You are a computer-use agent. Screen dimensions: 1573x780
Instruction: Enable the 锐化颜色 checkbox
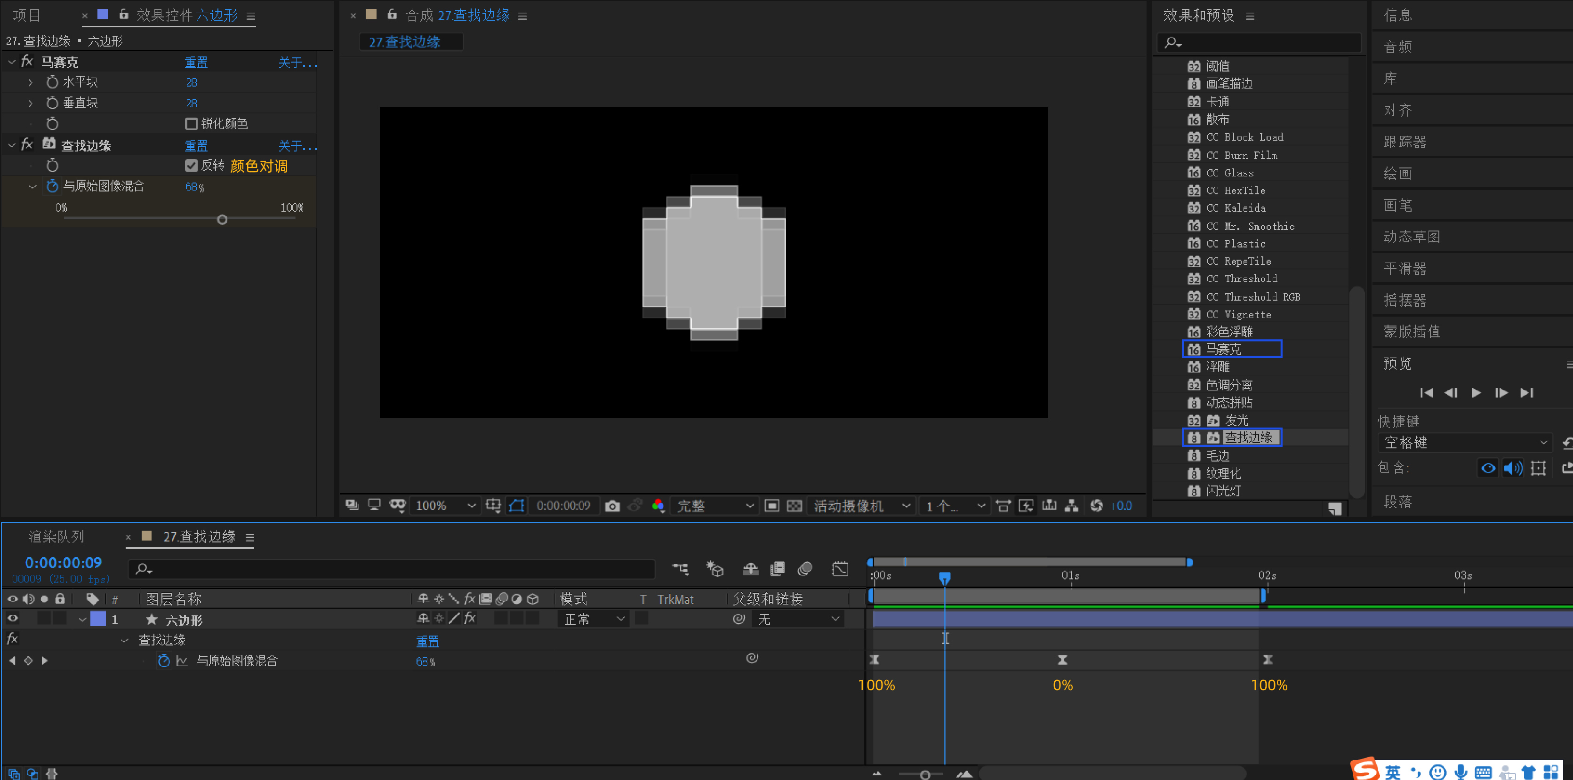(x=191, y=124)
